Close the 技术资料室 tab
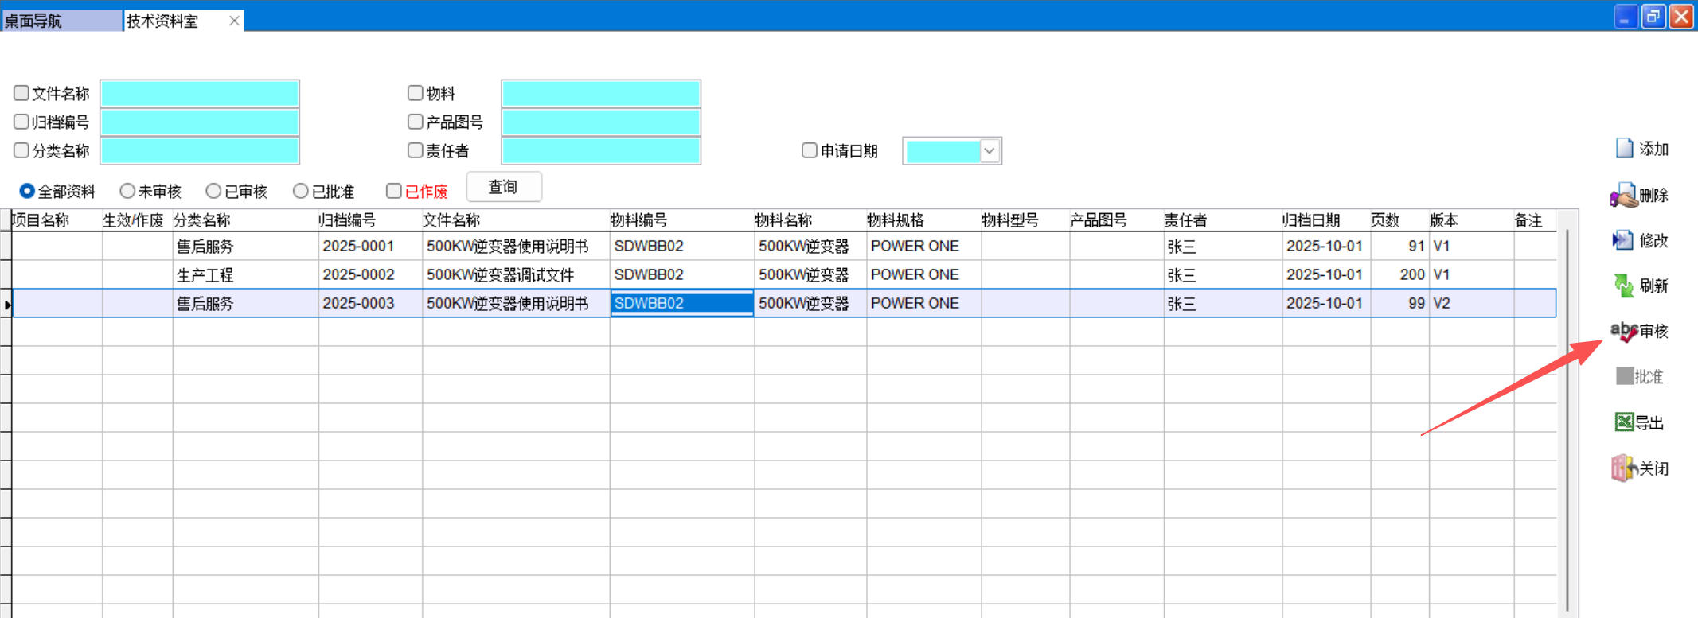This screenshot has width=1698, height=618. point(234,21)
